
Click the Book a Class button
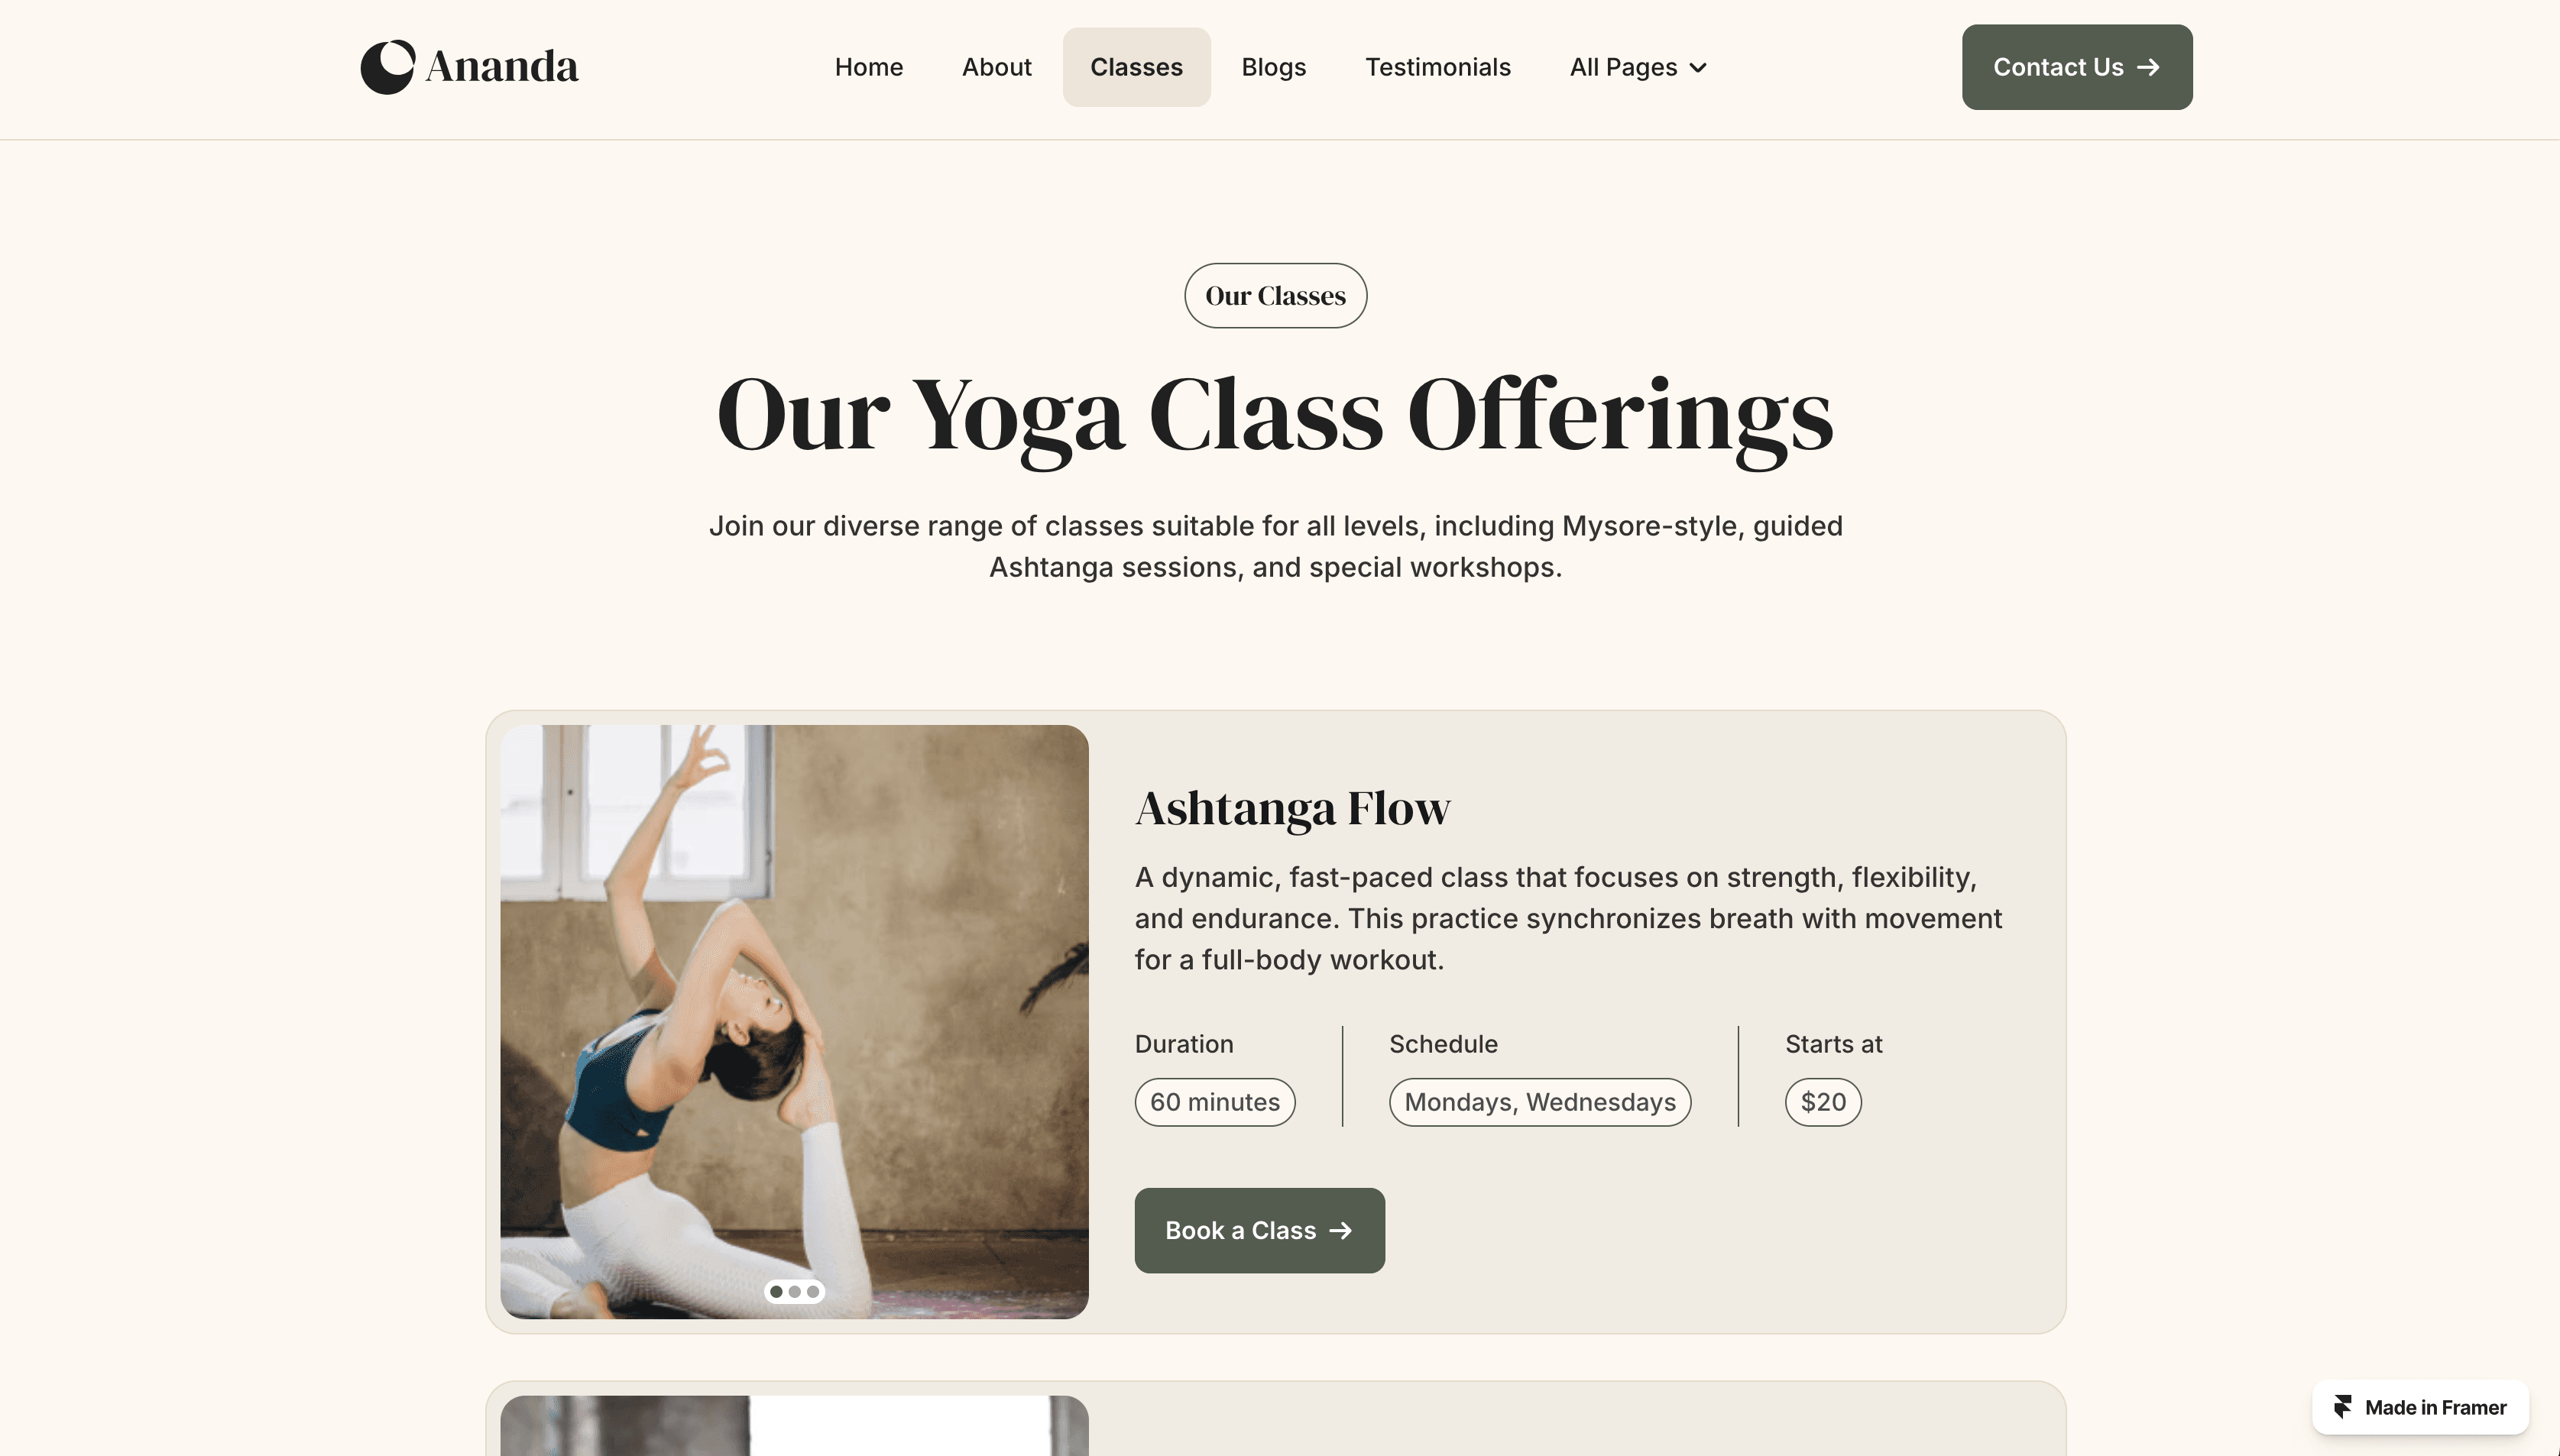1259,1230
